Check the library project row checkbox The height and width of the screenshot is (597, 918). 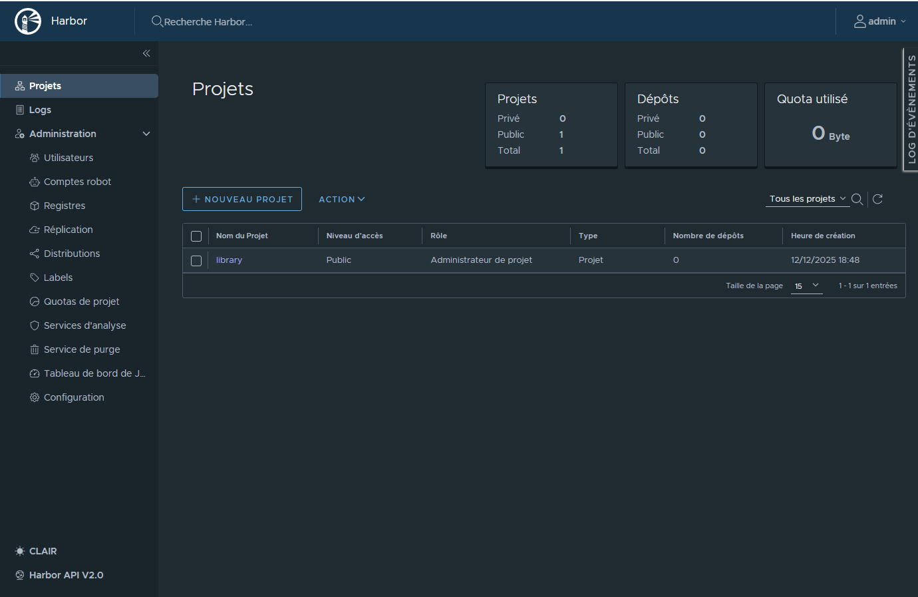tap(196, 261)
